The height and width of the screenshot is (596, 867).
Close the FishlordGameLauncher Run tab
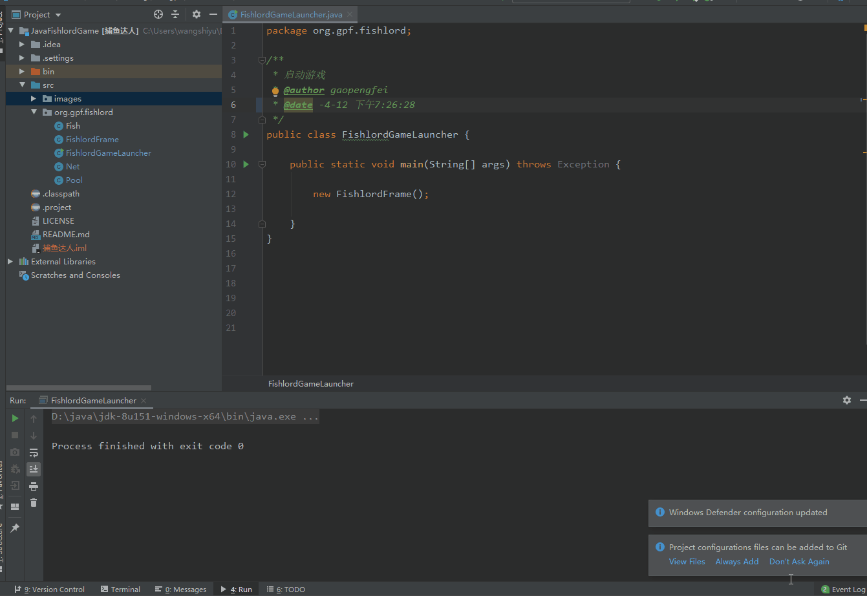coord(144,401)
